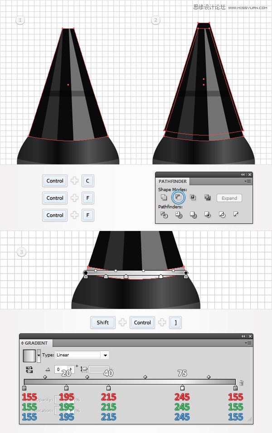Collapse the Pathfinder panel with double arrows
This screenshot has width=272, height=433.
click(243, 174)
